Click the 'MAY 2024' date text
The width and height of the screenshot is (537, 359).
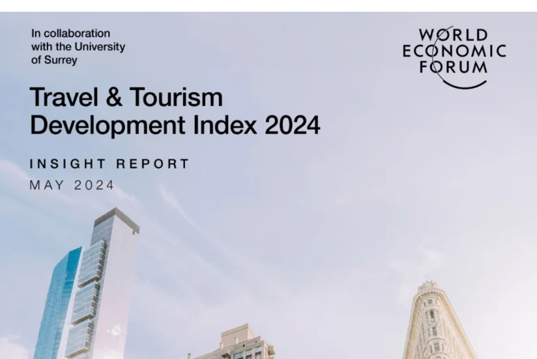click(72, 185)
